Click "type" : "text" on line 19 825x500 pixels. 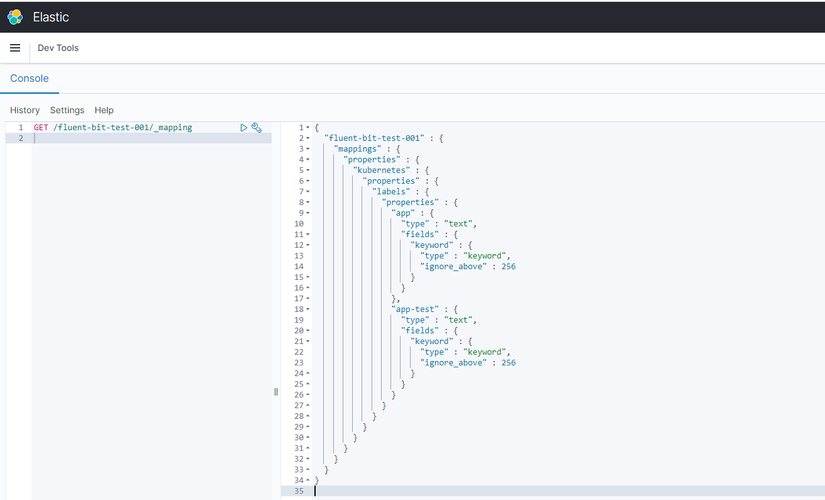439,320
